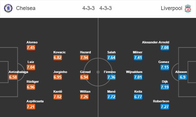Open Giroud's player name label

tap(85, 72)
